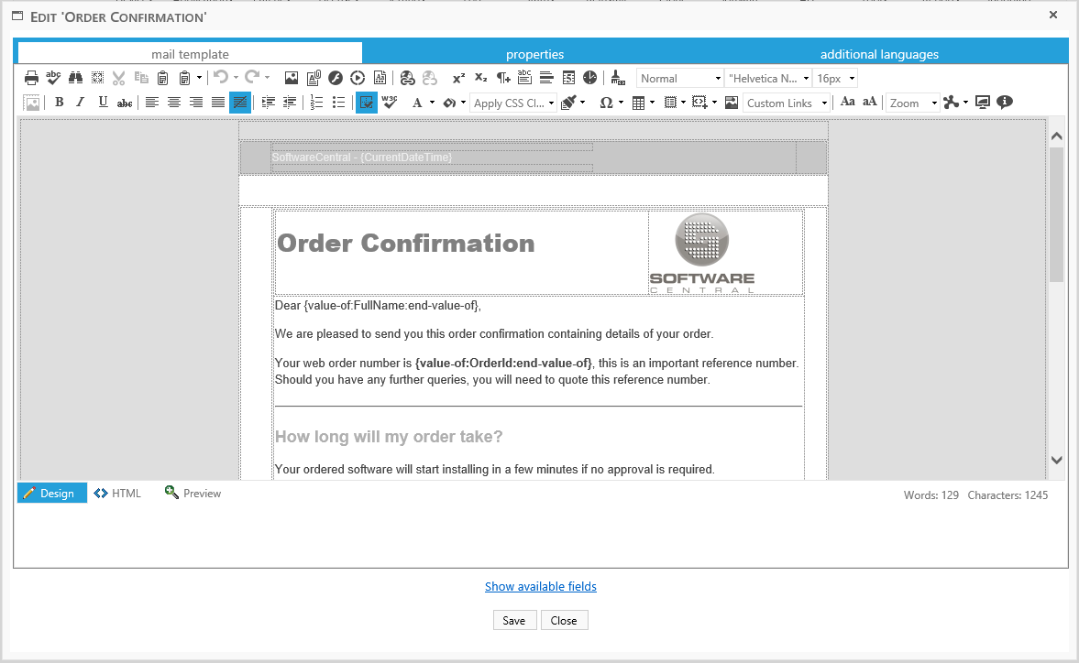Click the Show available fields link
Image resolution: width=1079 pixels, height=663 pixels.
540,586
